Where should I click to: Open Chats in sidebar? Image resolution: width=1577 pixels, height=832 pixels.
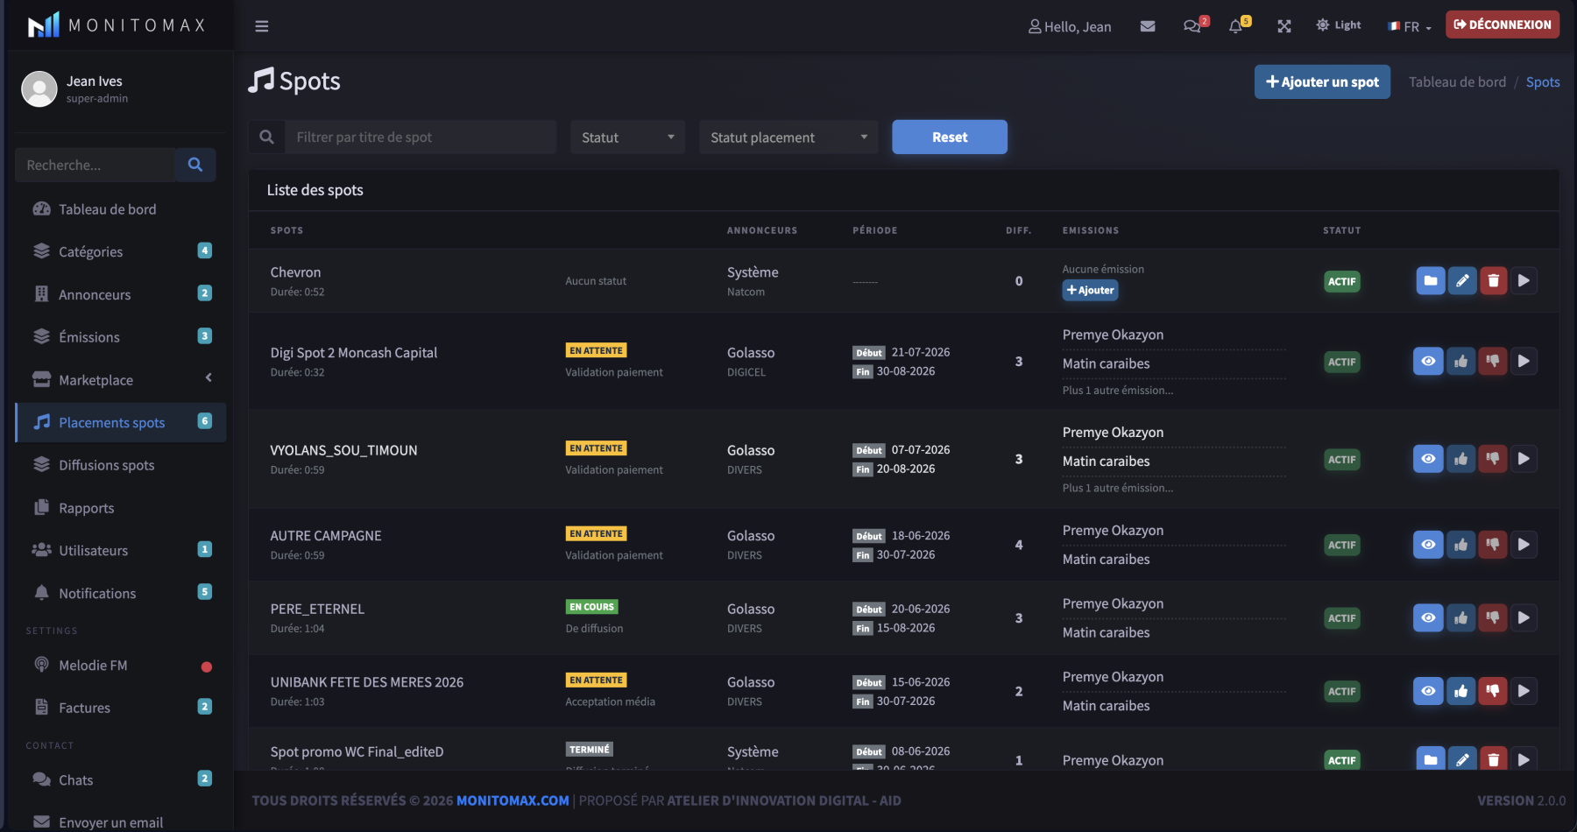(x=121, y=779)
